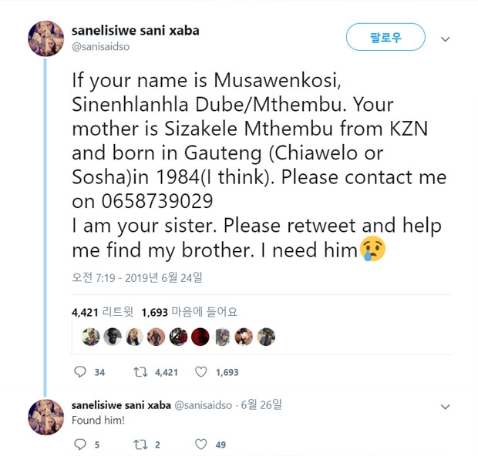Open the 4,421 리트윗 retweets list
Image resolution: width=478 pixels, height=456 pixels.
point(102,312)
